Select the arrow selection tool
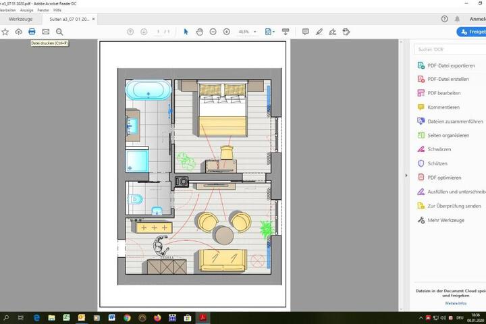The width and height of the screenshot is (486, 324). [186, 32]
